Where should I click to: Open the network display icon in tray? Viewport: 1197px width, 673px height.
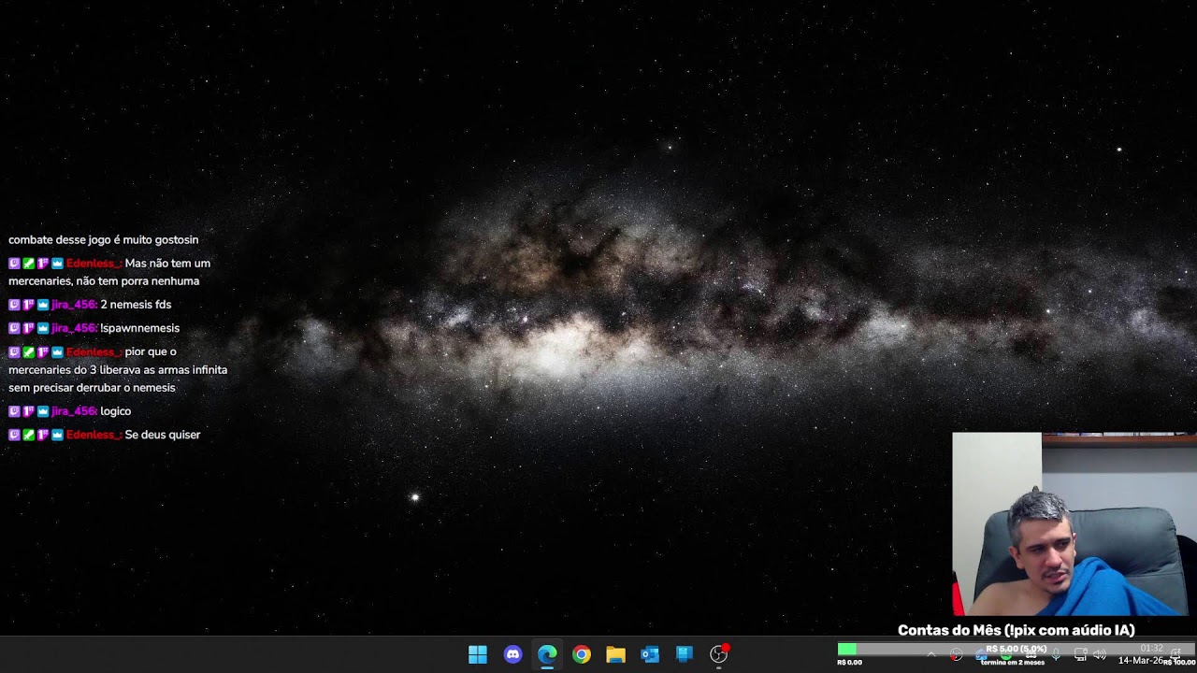(x=1080, y=655)
